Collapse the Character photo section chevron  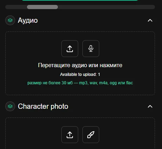pos(150,106)
